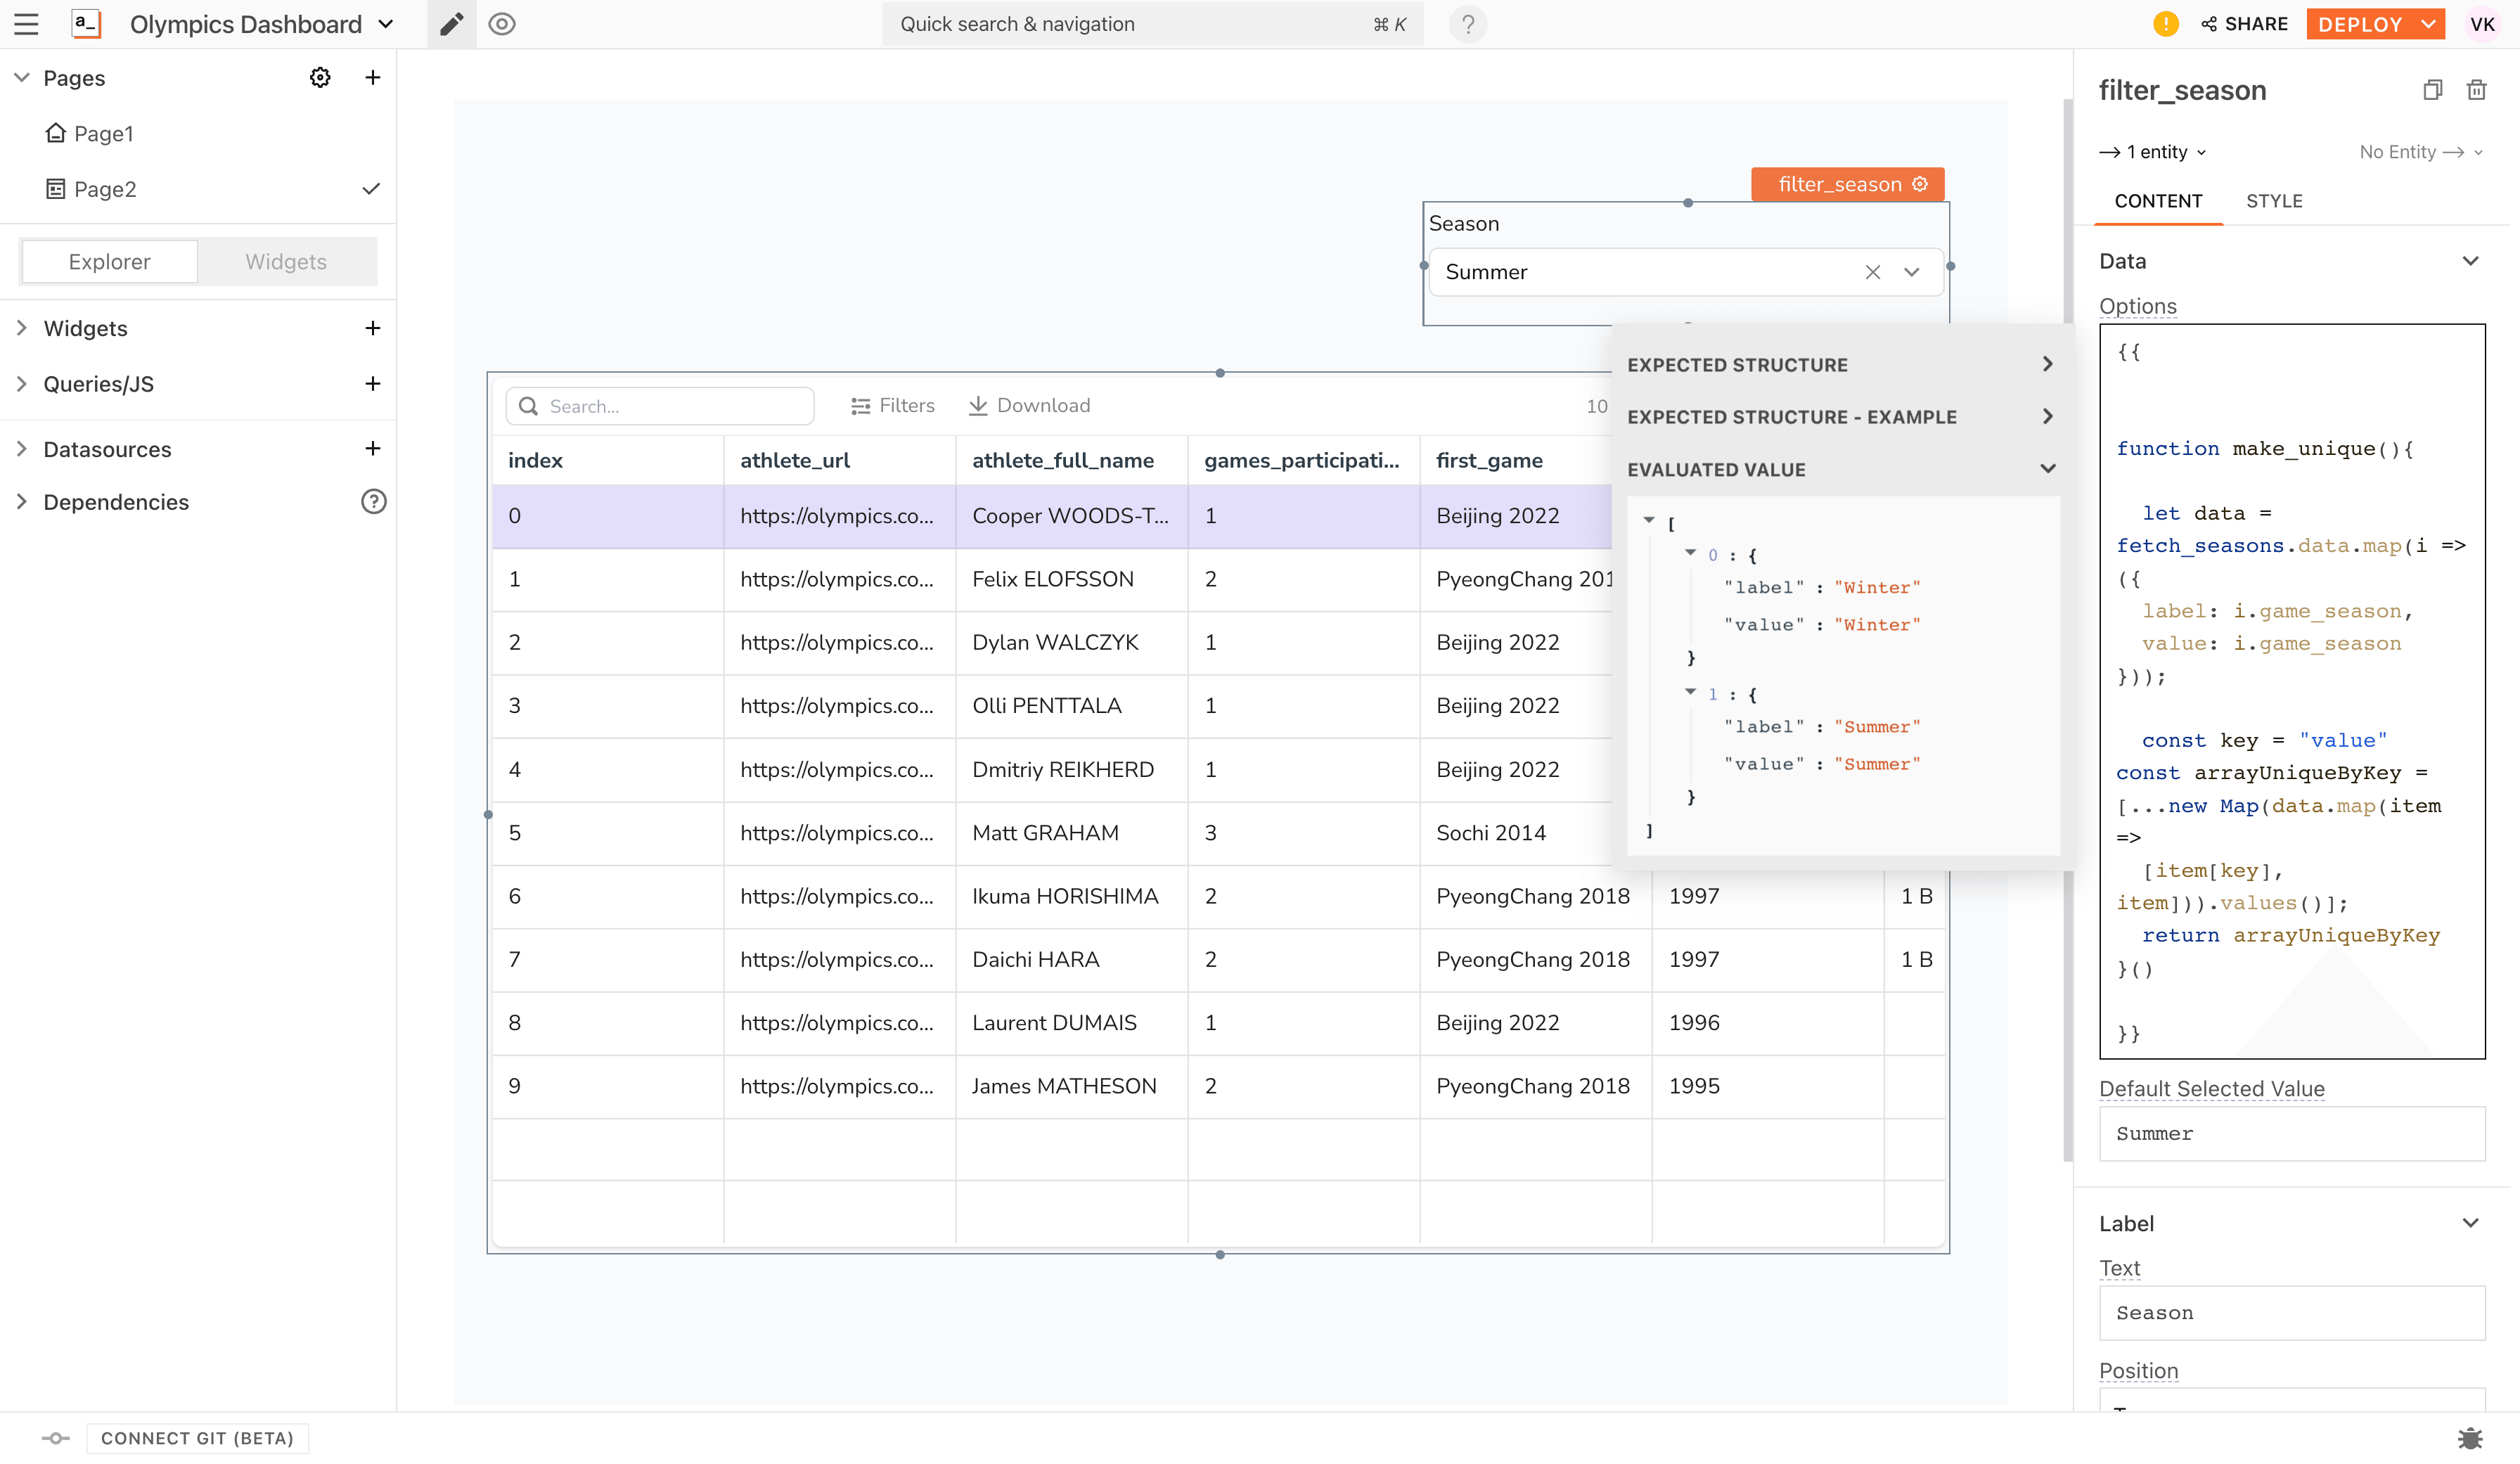Clear the Summer selection in Season dropdown
2520x1464 pixels.
(x=1872, y=272)
